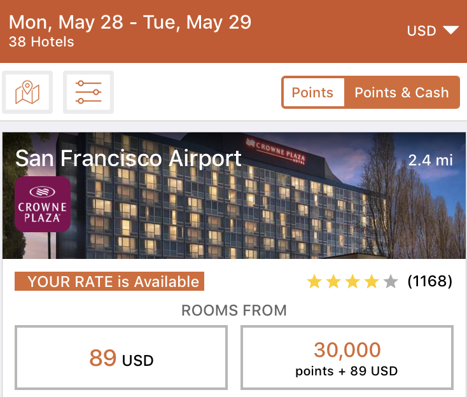Tap the 2.4 mi distance label
Viewport: 467px width, 397px height.
pyautogui.click(x=431, y=160)
